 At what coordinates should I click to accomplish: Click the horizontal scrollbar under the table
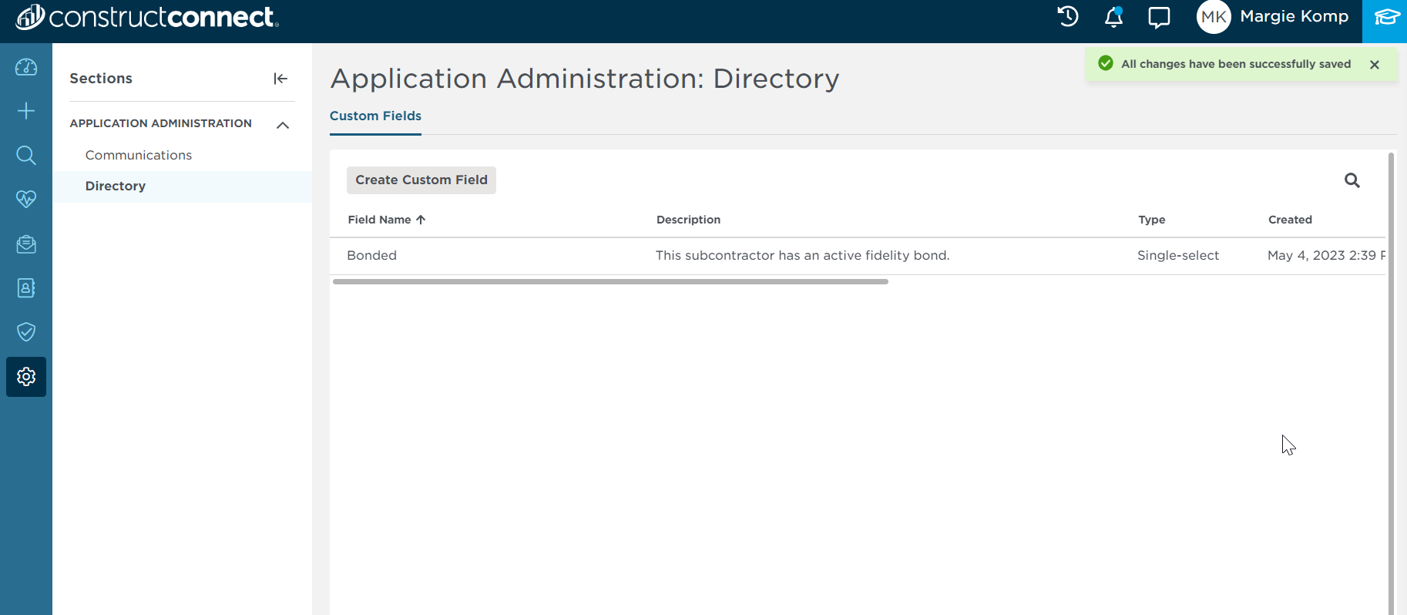click(x=610, y=282)
